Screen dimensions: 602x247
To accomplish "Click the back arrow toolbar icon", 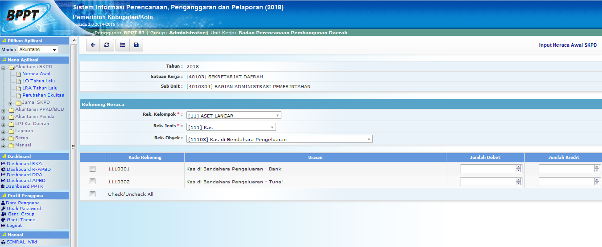I will tap(93, 45).
